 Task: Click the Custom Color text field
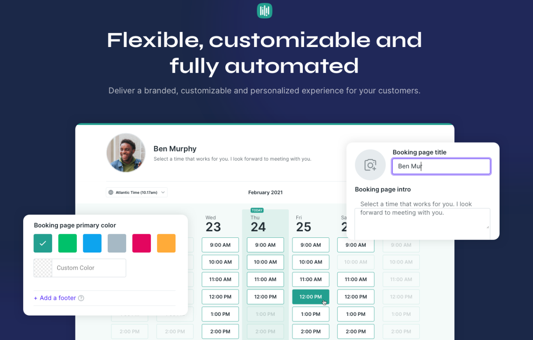89,268
